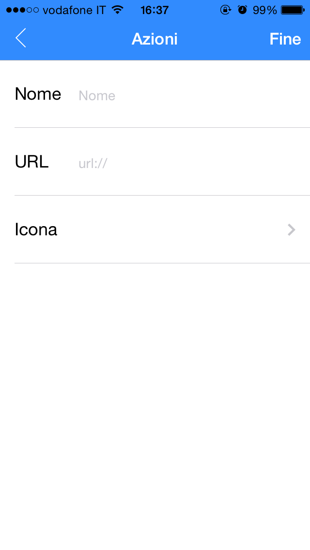310x550 pixels.
Task: Tap the url:// input field
Action: coord(189,163)
